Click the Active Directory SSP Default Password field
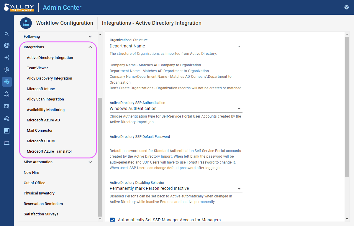The image size is (354, 226). coord(176,143)
